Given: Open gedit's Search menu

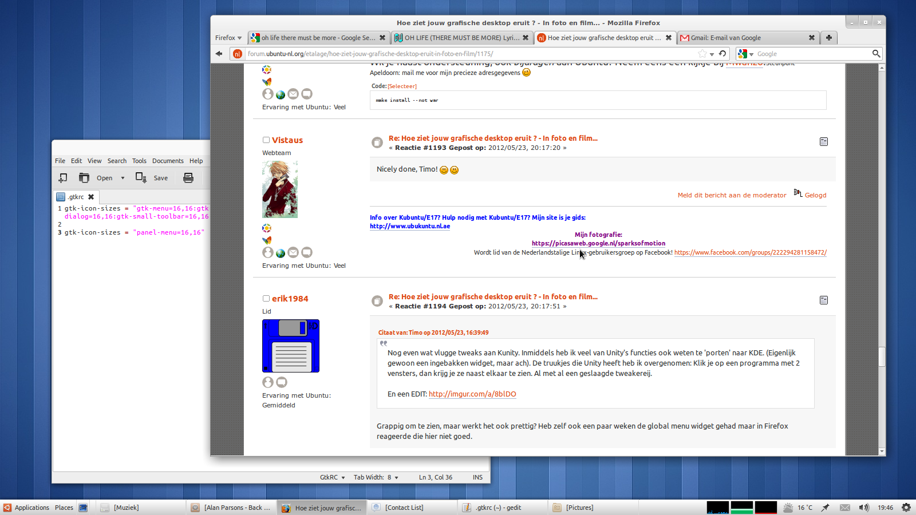Looking at the screenshot, I should [117, 161].
